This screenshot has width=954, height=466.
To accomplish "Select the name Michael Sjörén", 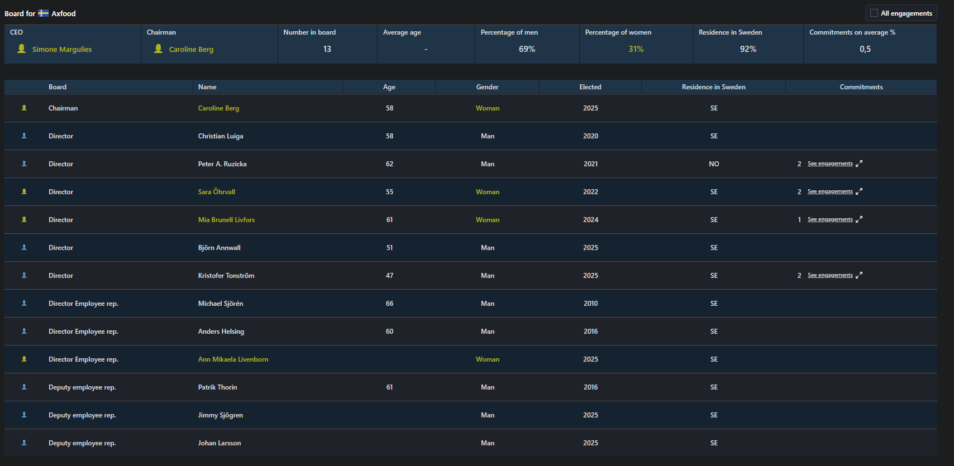I will tap(221, 304).
